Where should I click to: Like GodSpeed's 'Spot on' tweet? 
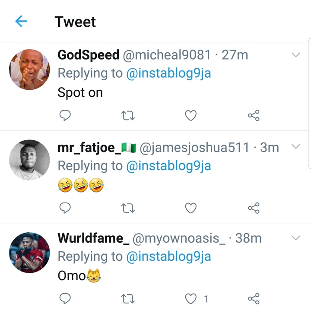coord(190,115)
